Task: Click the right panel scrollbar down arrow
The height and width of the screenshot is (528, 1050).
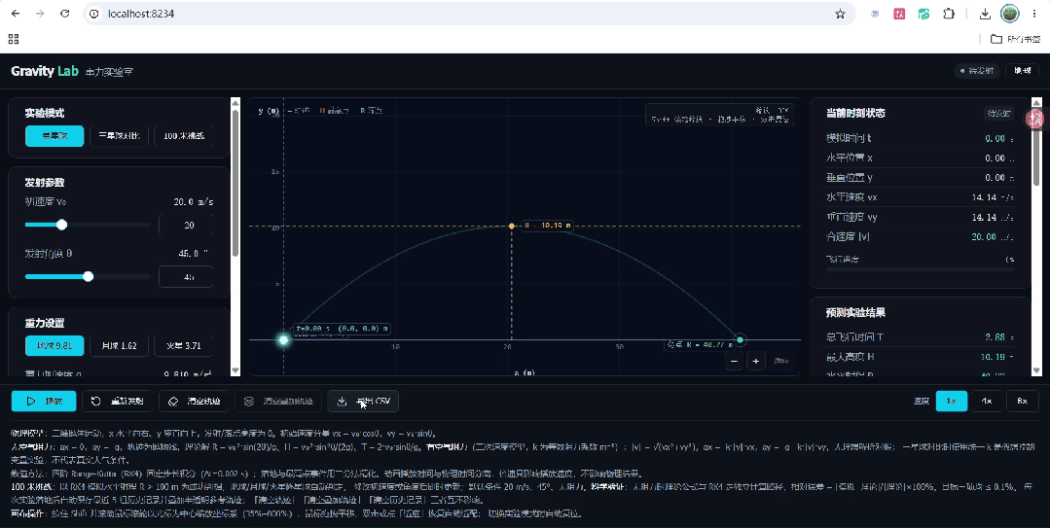Action: coord(1036,370)
